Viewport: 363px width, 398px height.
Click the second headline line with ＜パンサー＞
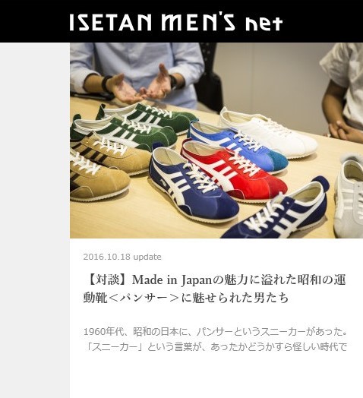click(x=186, y=298)
